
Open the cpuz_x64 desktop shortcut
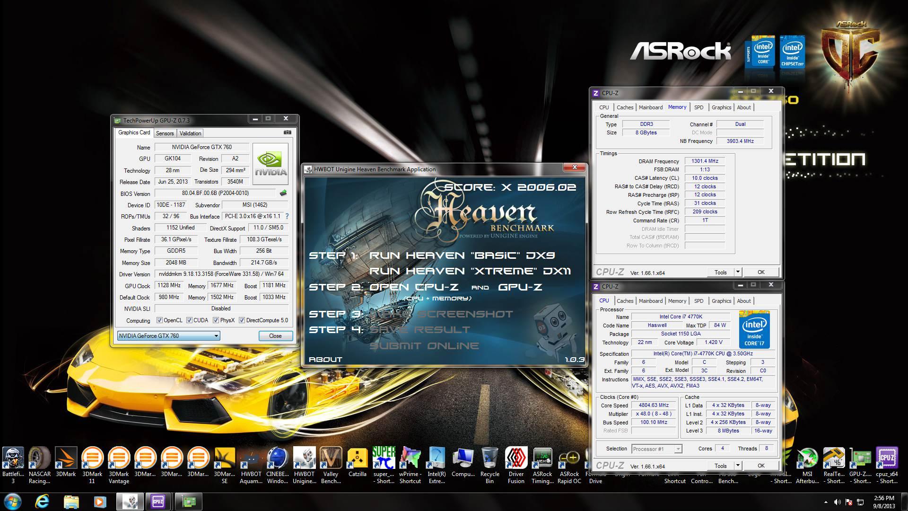pos(887,466)
